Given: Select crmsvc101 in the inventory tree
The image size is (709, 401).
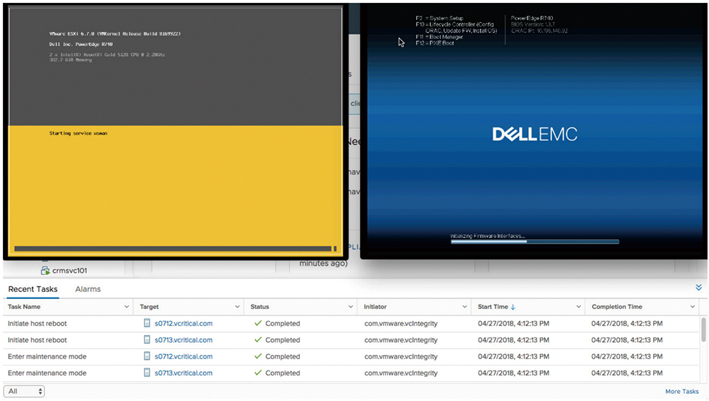Looking at the screenshot, I should [x=69, y=271].
